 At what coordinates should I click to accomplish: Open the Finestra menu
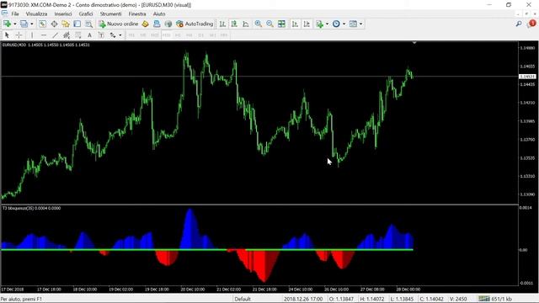(x=137, y=13)
